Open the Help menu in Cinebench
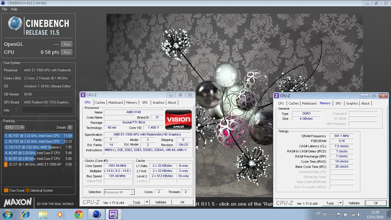This screenshot has height=220, width=391. (14, 9)
